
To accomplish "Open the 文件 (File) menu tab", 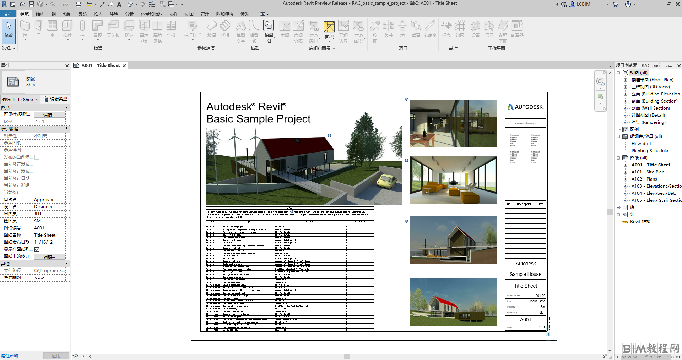I will [x=8, y=14].
